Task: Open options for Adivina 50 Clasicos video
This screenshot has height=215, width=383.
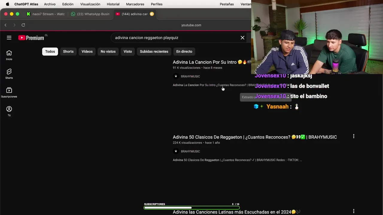Action: click(x=354, y=136)
